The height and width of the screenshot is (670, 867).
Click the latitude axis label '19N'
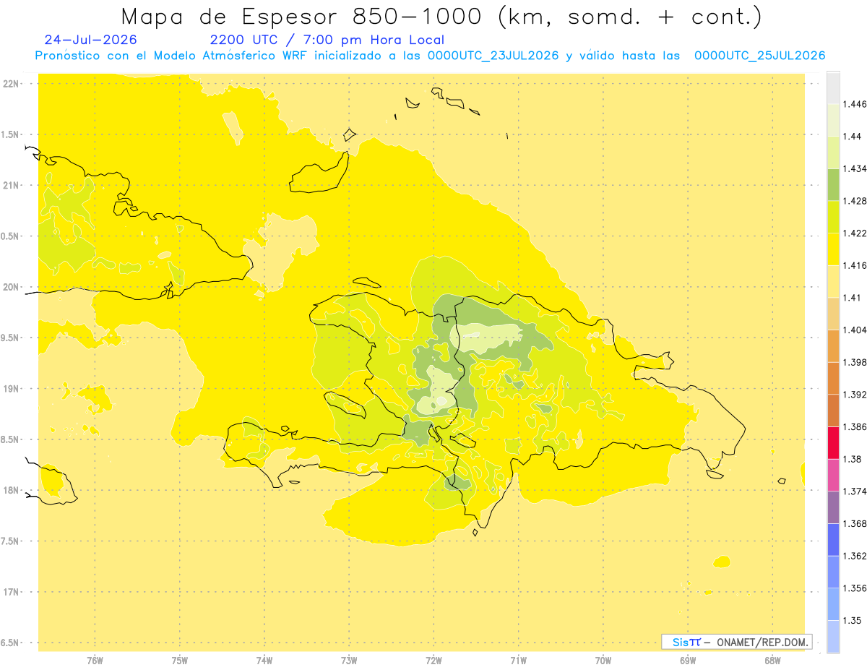point(12,389)
